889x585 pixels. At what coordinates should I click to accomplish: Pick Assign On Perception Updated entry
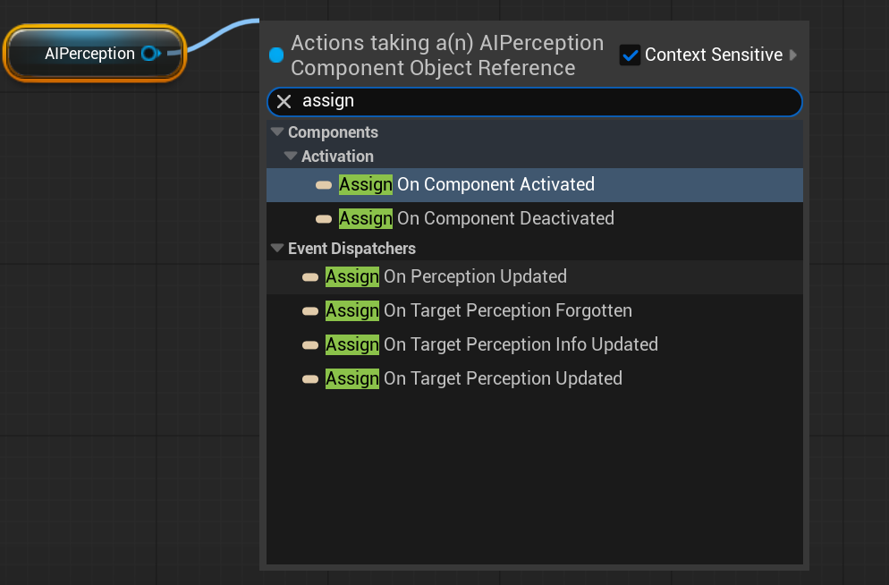pos(535,276)
